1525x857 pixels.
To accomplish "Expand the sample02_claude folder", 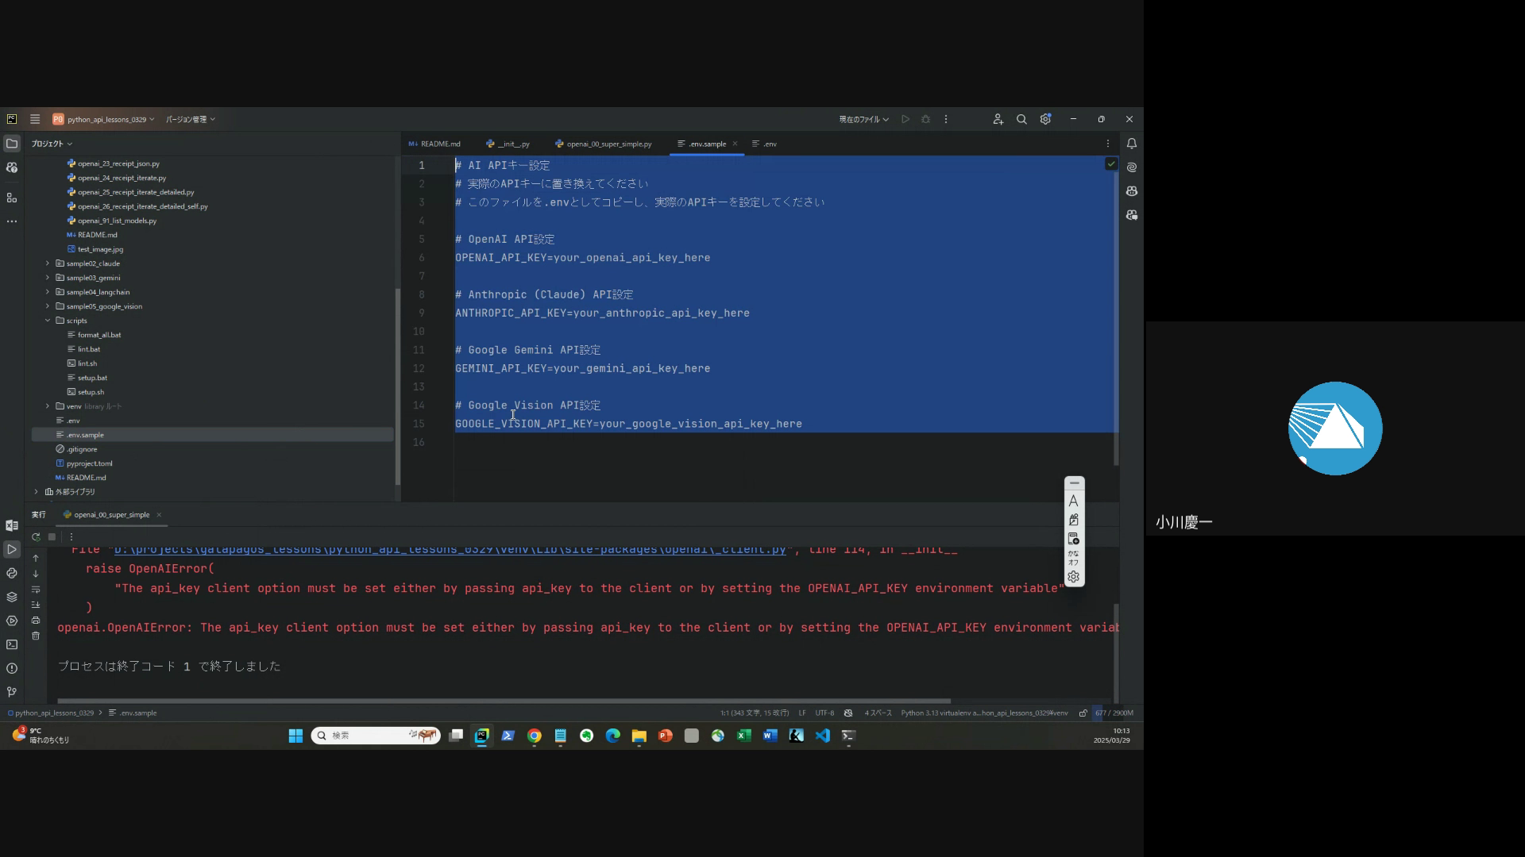I will click(48, 263).
